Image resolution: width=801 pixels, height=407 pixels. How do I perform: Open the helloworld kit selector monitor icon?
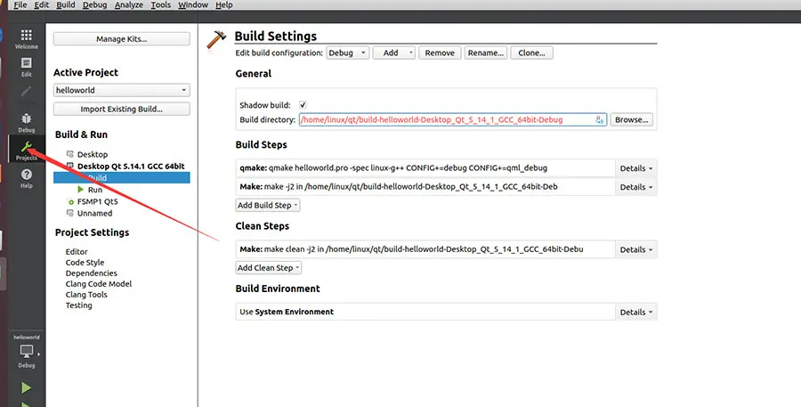point(26,352)
